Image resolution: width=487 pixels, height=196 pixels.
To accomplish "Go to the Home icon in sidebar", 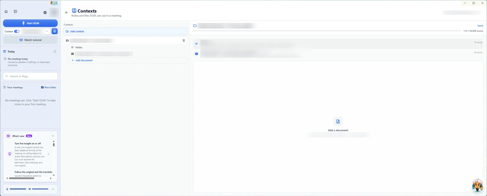I will pos(6,11).
